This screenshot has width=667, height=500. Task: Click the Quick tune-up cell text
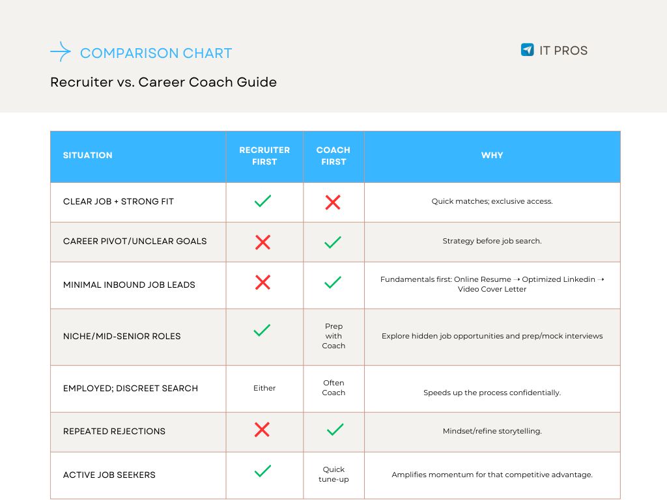333,474
